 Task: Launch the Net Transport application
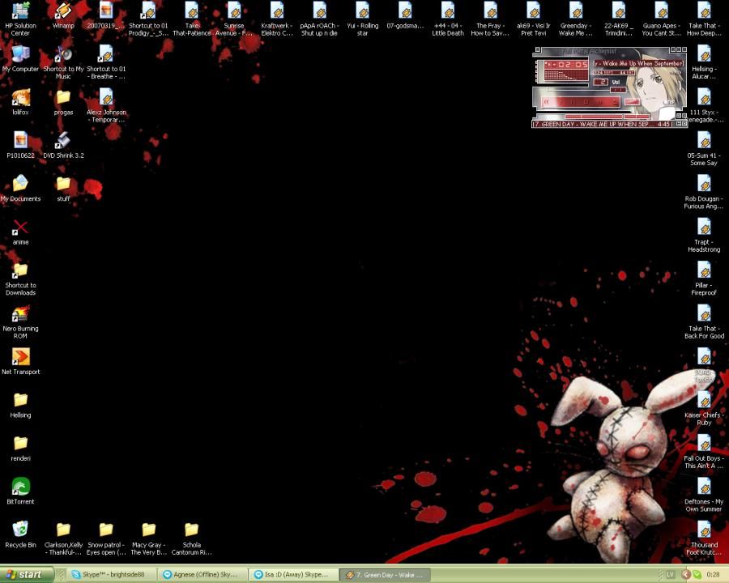pos(20,362)
